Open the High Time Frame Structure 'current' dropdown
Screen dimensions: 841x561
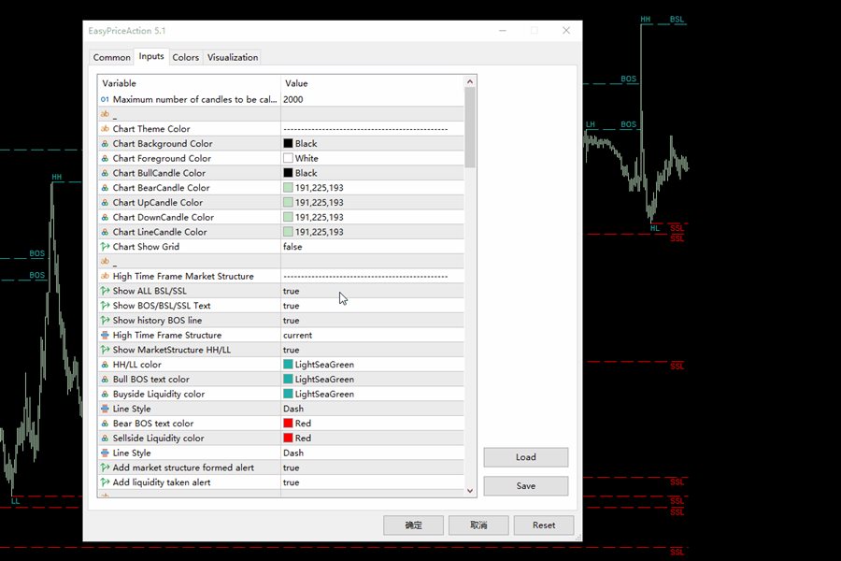[x=374, y=335]
